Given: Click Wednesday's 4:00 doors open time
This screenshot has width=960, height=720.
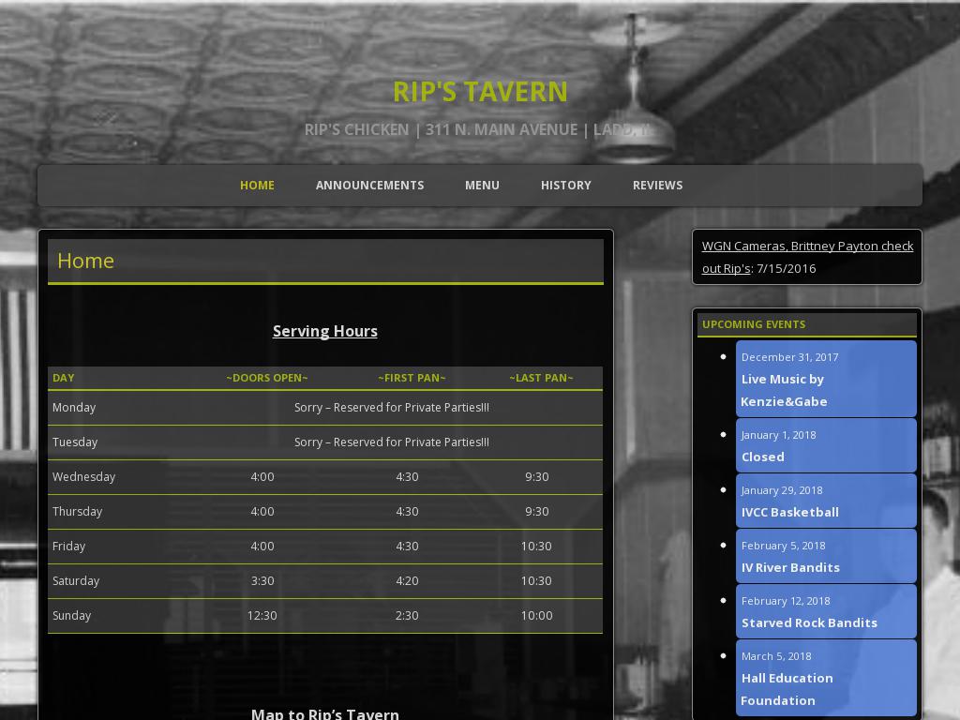Looking at the screenshot, I should pyautogui.click(x=262, y=476).
